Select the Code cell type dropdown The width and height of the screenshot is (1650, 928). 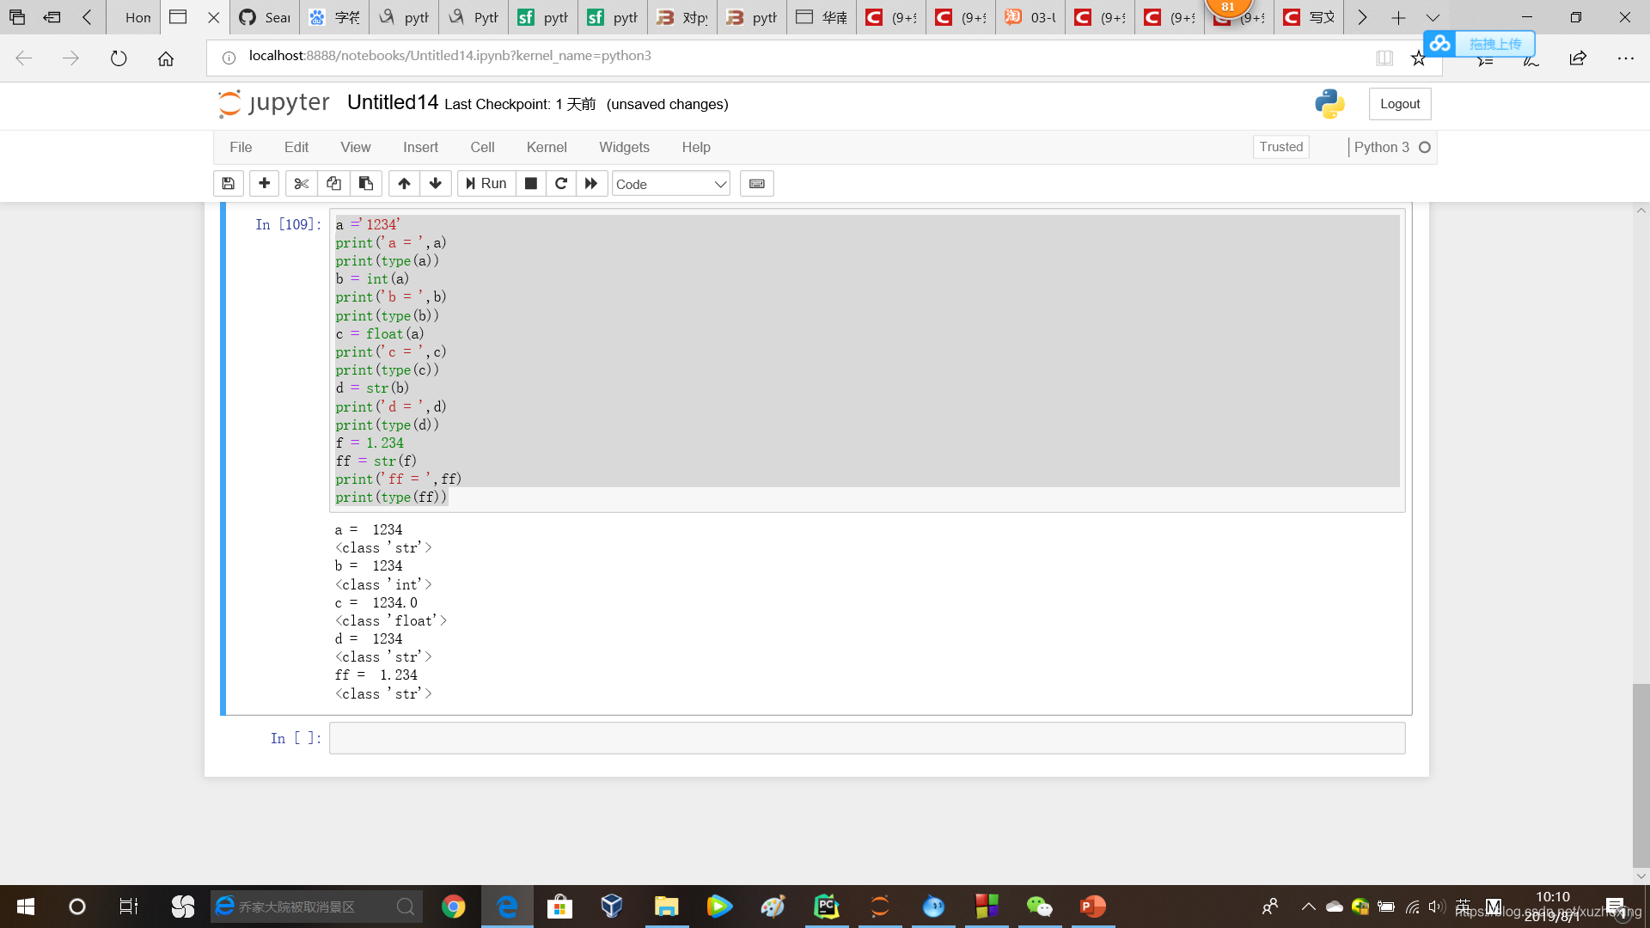(x=671, y=184)
